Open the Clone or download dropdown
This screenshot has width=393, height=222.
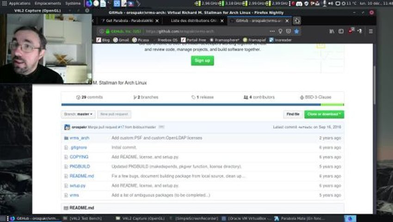click(x=324, y=114)
